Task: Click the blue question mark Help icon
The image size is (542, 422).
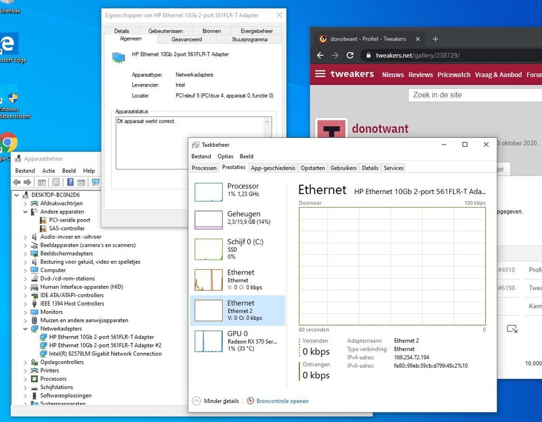Action: point(70,182)
